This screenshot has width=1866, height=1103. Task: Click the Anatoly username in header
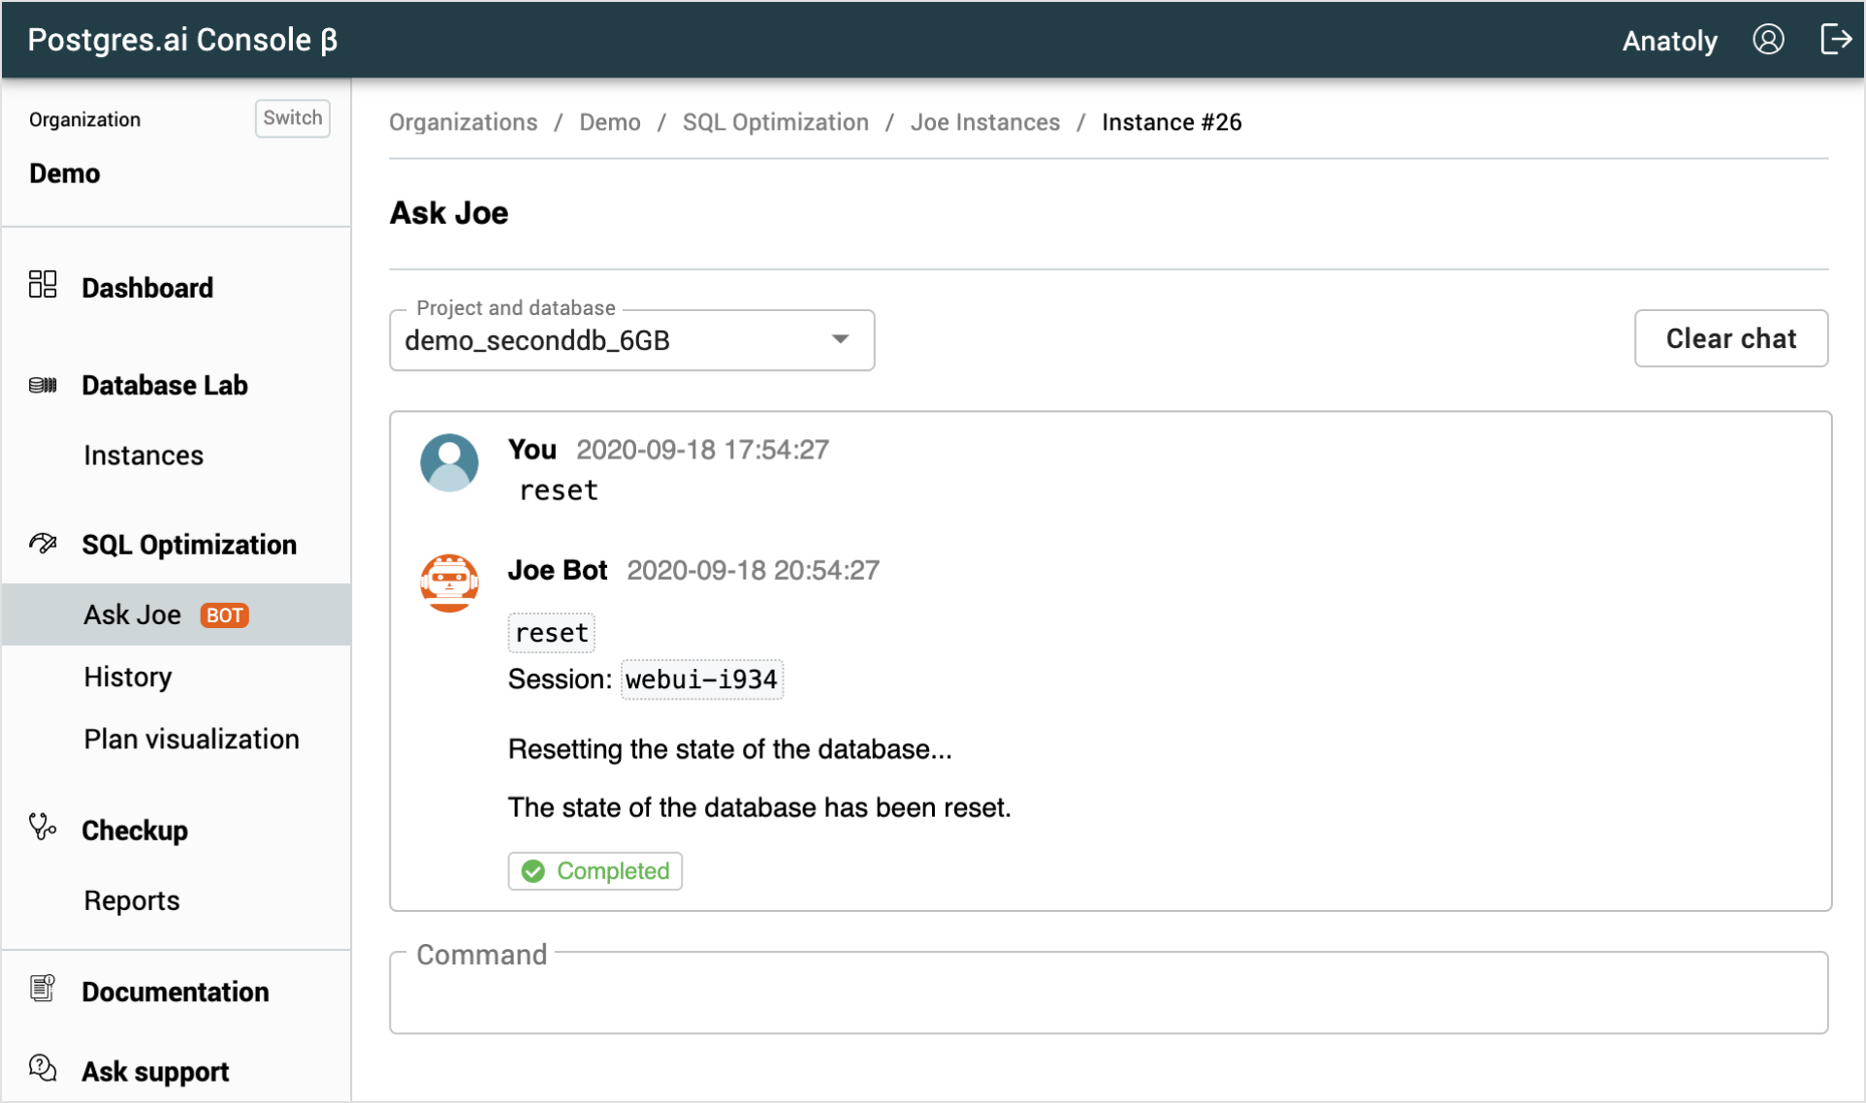pos(1669,41)
